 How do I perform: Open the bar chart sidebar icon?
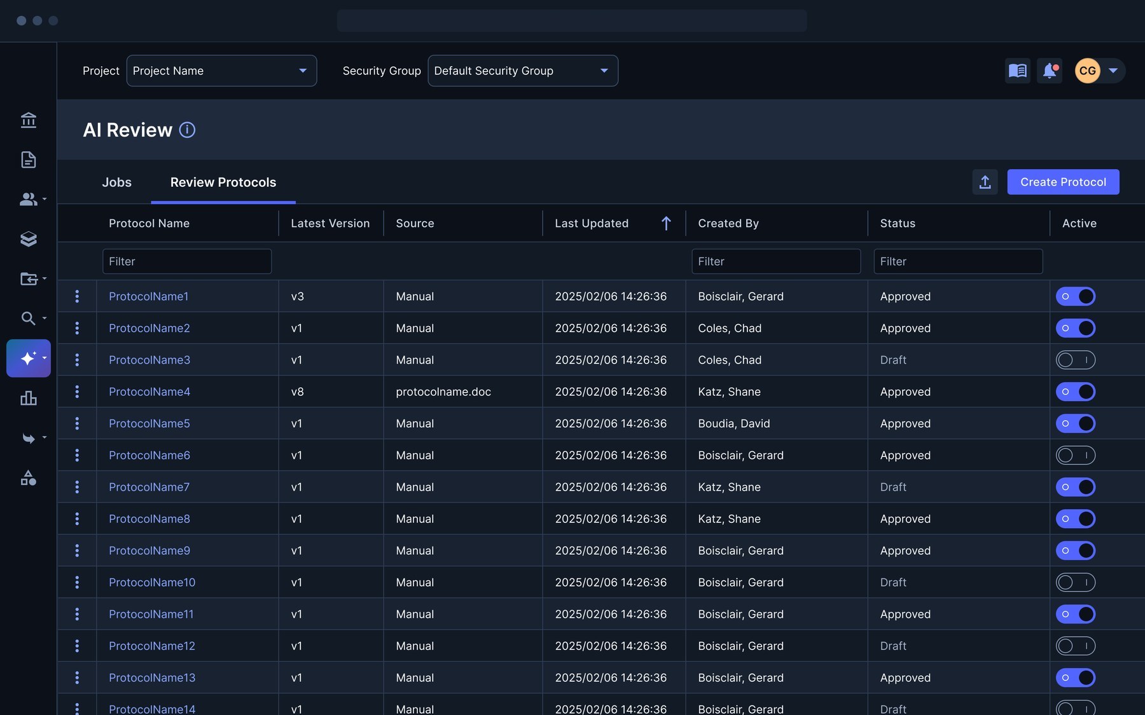pyautogui.click(x=29, y=398)
